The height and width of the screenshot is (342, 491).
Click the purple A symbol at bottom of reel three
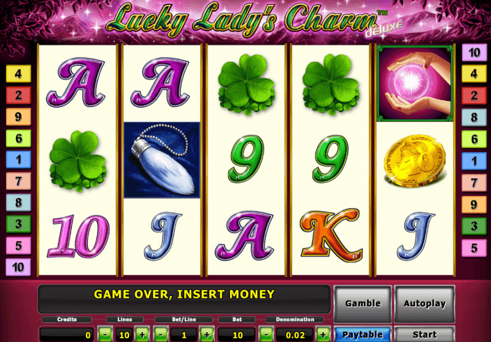click(246, 235)
